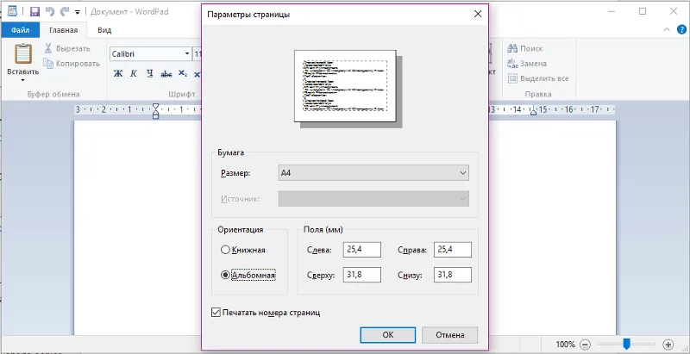Click the Save icon in quick access toolbar
The image size is (690, 354).
pos(34,11)
